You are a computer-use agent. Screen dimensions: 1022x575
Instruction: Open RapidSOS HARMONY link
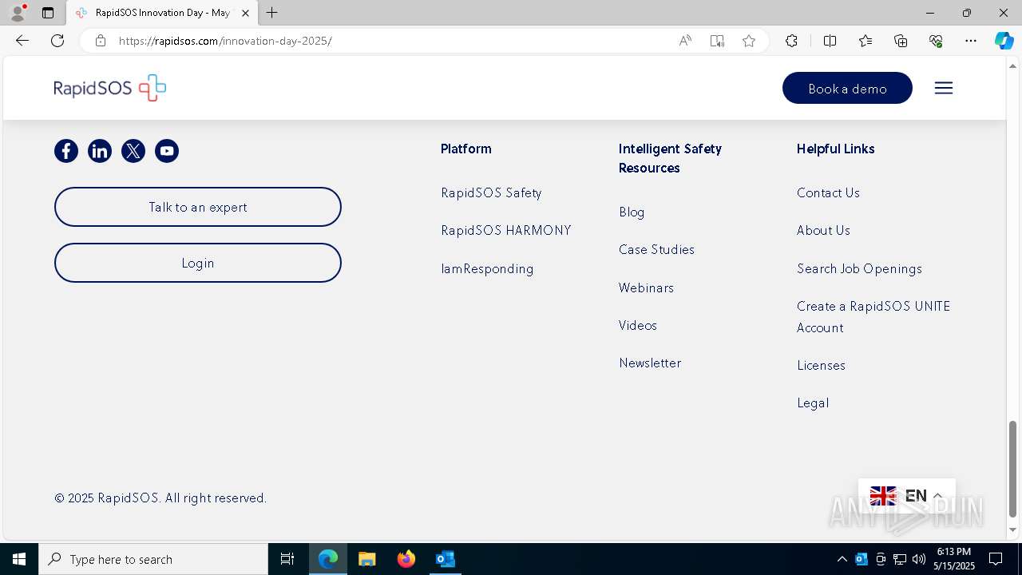pyautogui.click(x=506, y=230)
